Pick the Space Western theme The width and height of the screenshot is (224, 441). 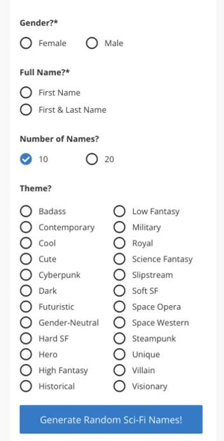pyautogui.click(x=119, y=323)
